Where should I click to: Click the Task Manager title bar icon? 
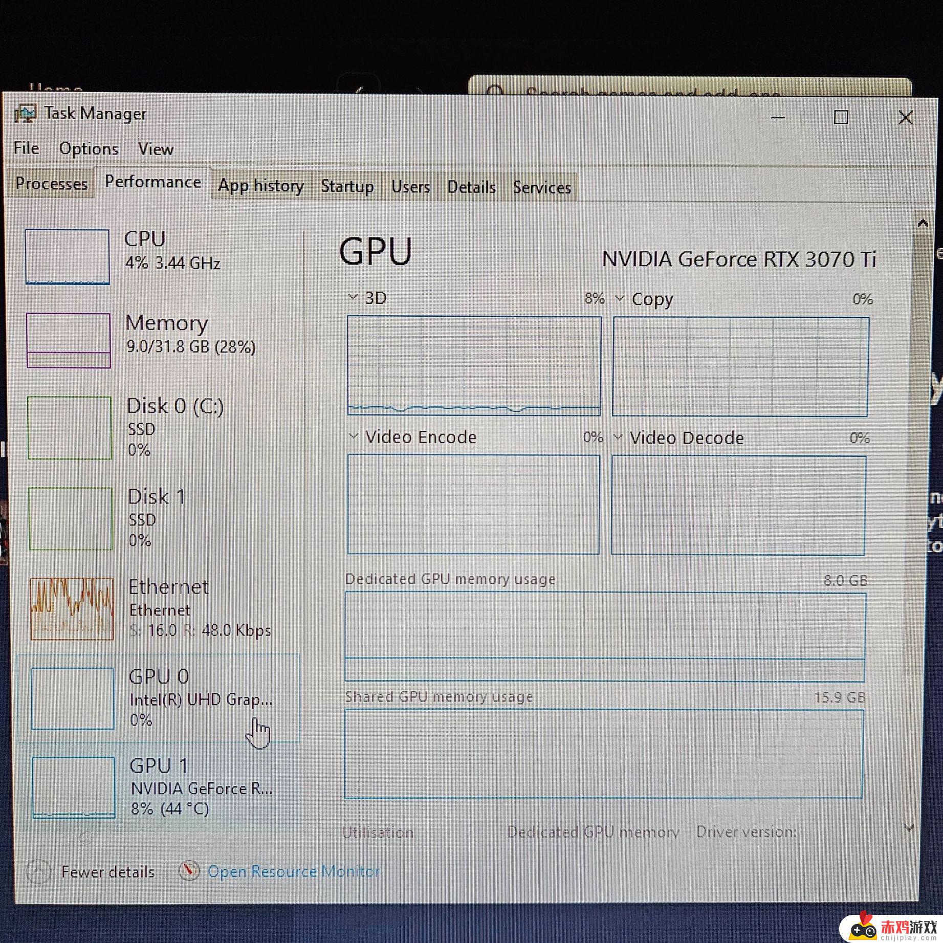pos(25,113)
